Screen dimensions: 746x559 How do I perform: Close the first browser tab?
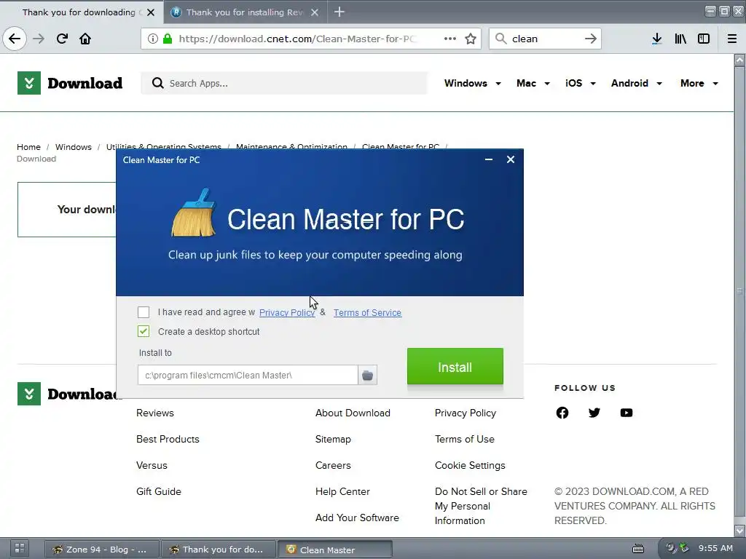pyautogui.click(x=151, y=12)
